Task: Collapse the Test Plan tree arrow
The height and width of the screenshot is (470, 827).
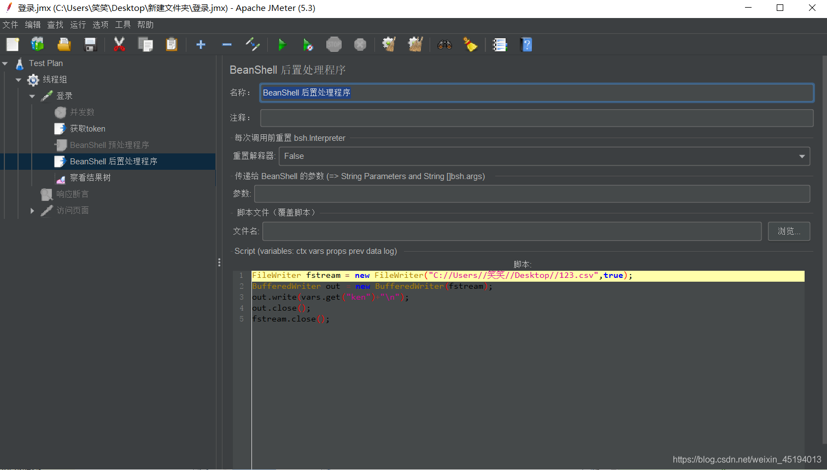Action: 5,64
